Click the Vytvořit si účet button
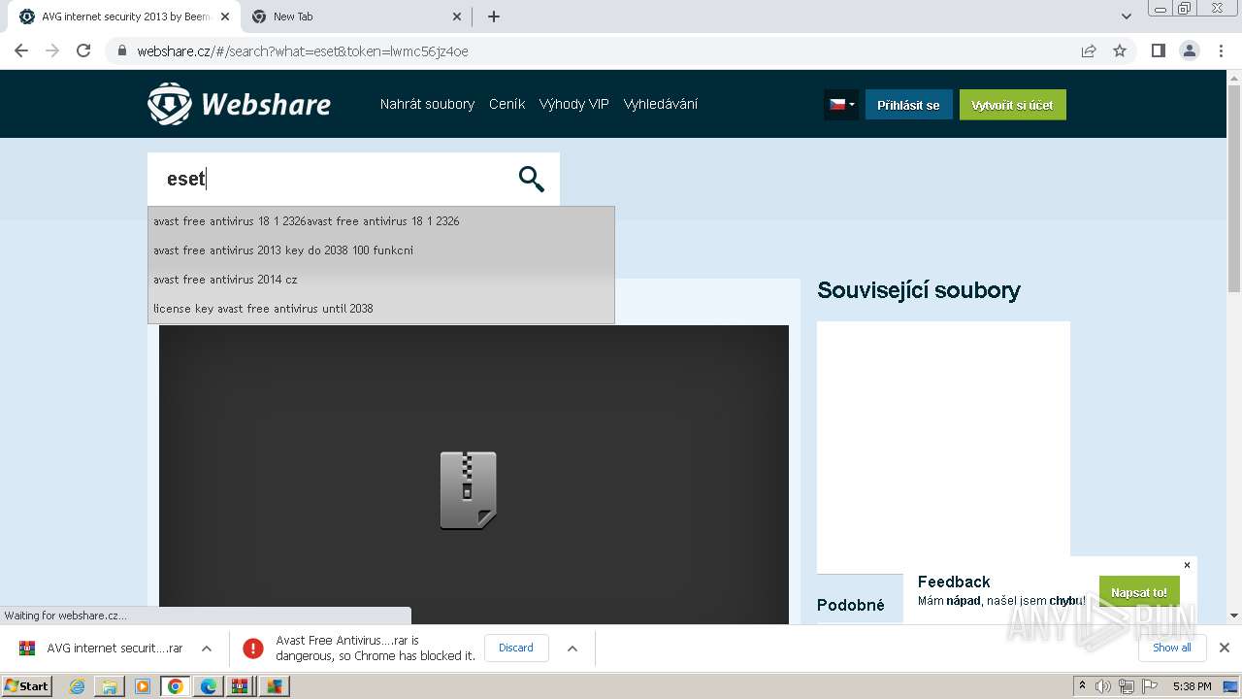 [x=1013, y=105]
